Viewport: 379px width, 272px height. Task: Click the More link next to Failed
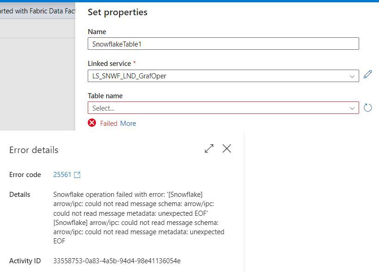(x=128, y=124)
